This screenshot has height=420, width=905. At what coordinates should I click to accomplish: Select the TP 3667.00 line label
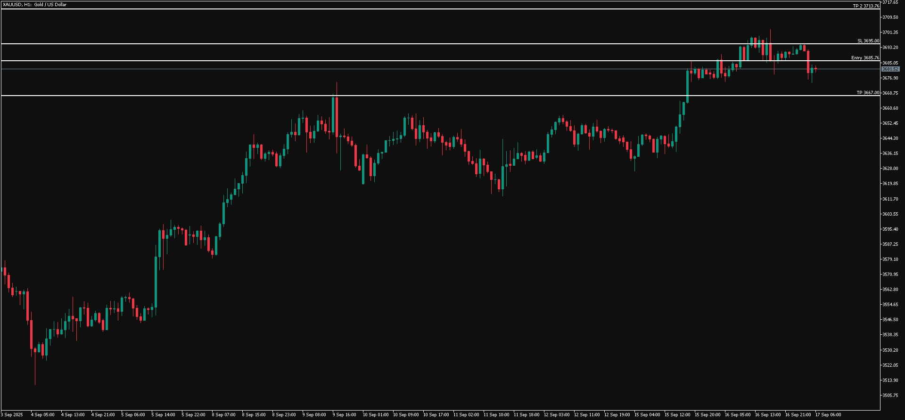coord(867,93)
